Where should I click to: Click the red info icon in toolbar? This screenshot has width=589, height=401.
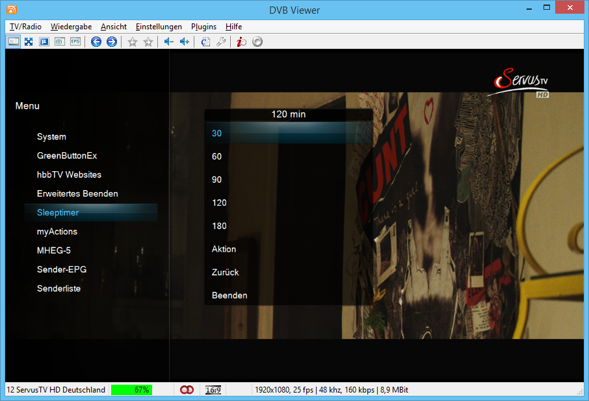241,42
